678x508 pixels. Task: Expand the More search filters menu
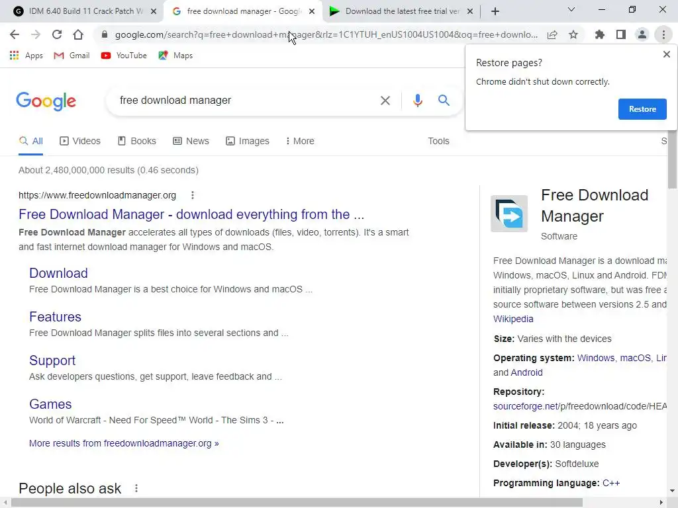click(300, 142)
